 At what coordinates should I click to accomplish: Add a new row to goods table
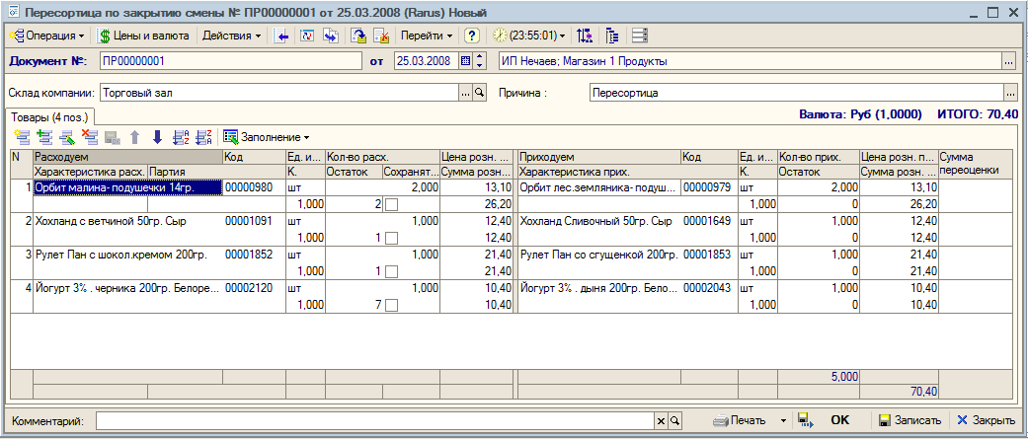click(x=23, y=137)
